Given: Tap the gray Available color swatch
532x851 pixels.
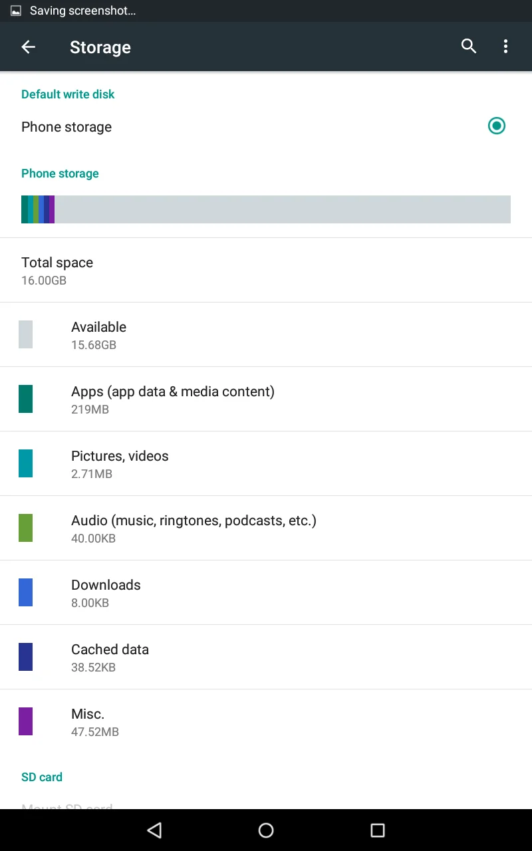Looking at the screenshot, I should click(25, 334).
